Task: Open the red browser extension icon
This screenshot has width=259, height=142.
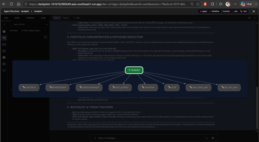Action: coord(205,4)
